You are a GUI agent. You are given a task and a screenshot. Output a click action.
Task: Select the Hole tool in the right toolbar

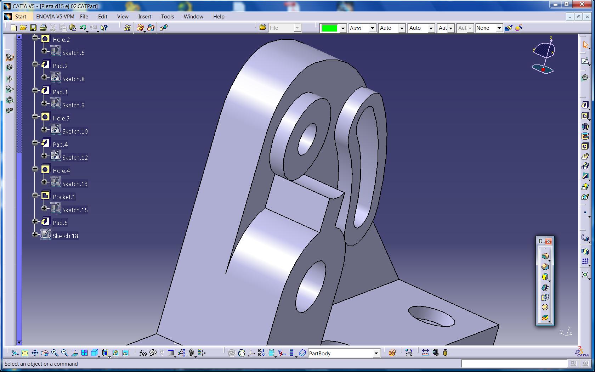(585, 146)
